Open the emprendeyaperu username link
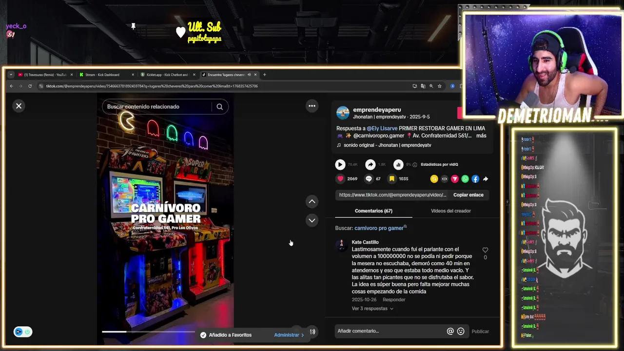 (377, 110)
